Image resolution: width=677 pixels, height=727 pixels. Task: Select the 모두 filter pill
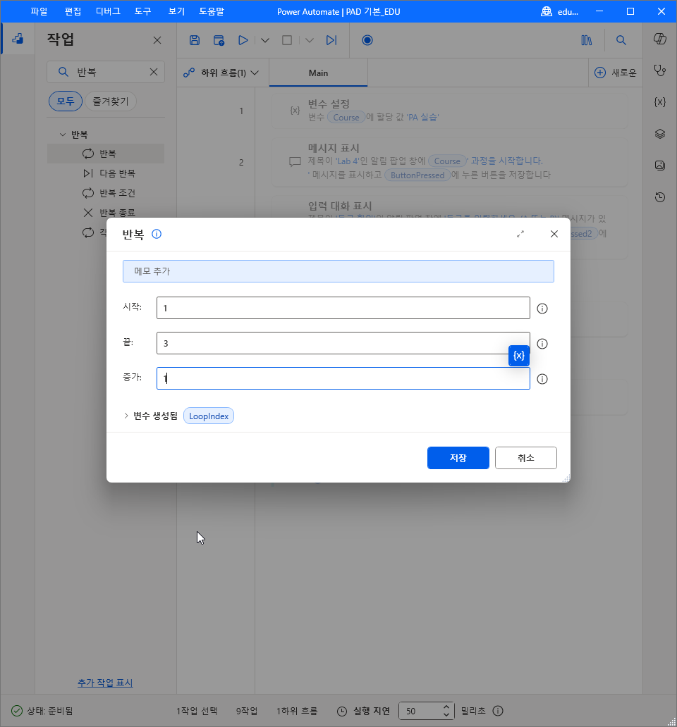[x=66, y=101]
